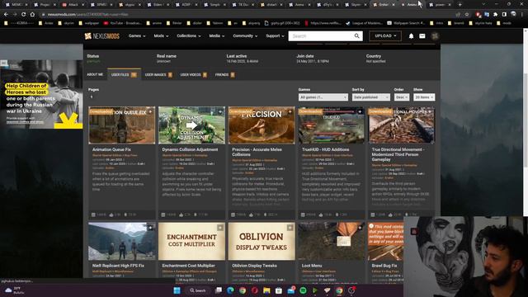The image size is (528, 297).
Task: Open the Show items dropdown
Action: coord(424,97)
